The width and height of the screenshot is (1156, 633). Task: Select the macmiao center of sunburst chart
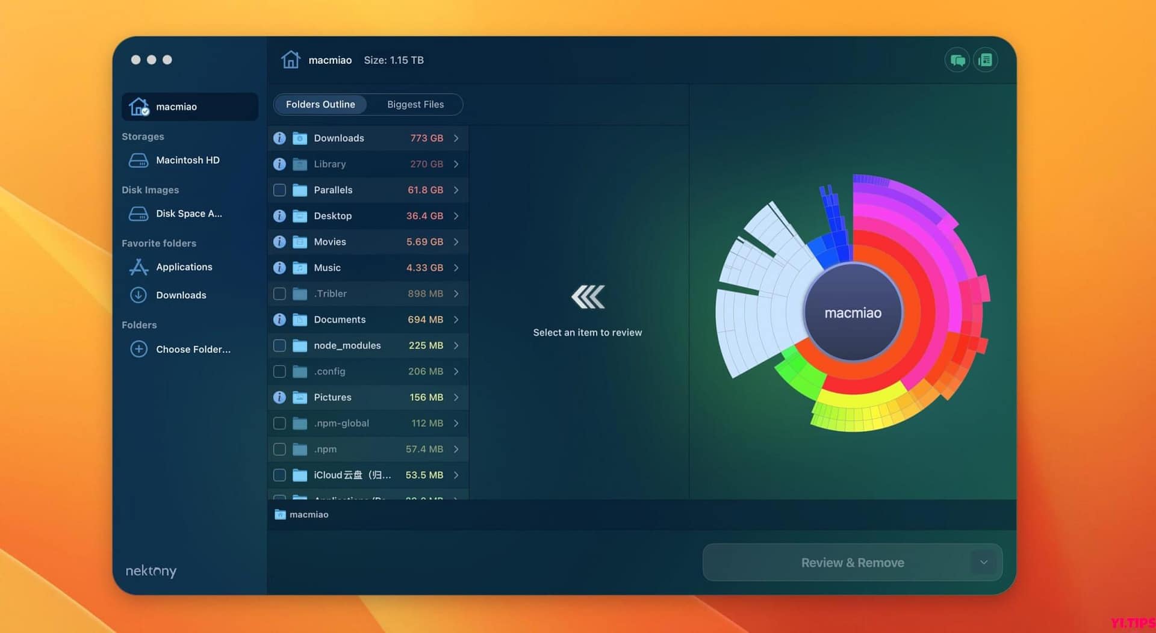[x=852, y=312]
